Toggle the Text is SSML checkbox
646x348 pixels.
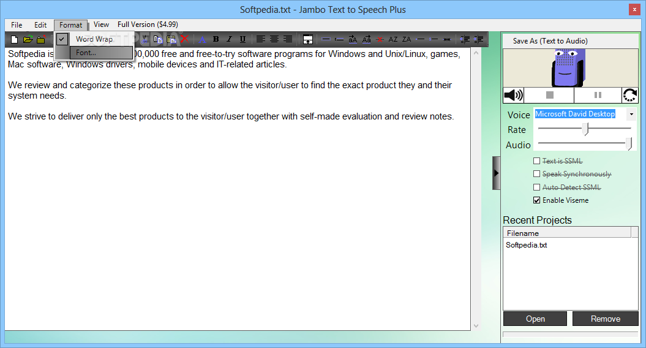point(536,161)
